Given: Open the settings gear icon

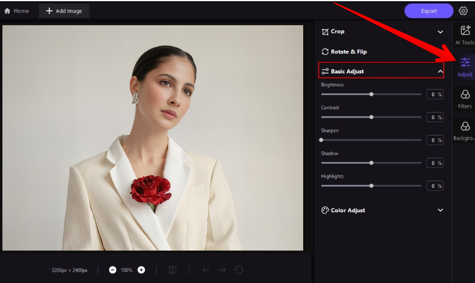Looking at the screenshot, I should (463, 11).
